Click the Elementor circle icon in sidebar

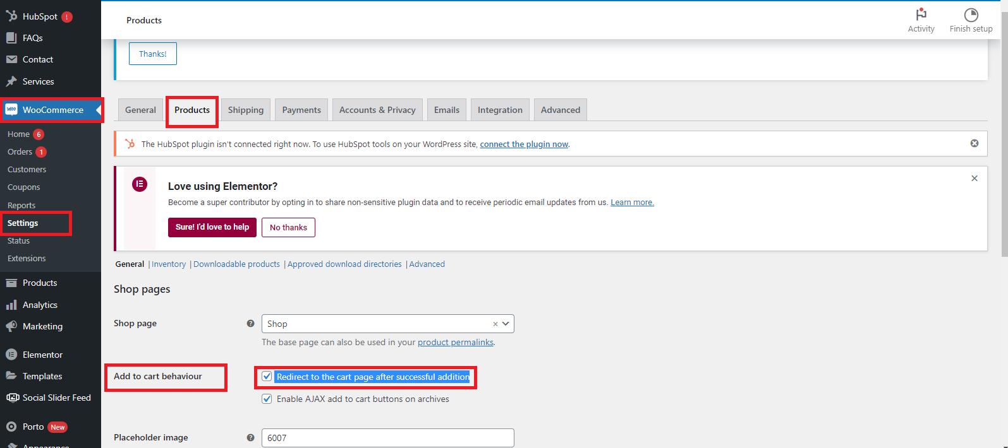pyautogui.click(x=11, y=355)
